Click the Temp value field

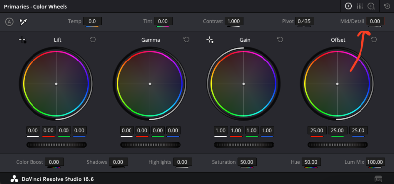tap(93, 21)
